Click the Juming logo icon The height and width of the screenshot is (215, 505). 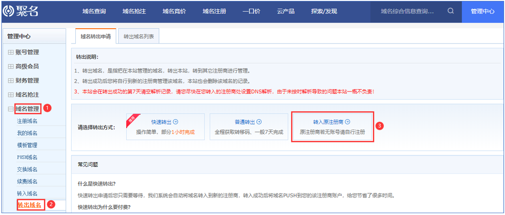pos(8,11)
